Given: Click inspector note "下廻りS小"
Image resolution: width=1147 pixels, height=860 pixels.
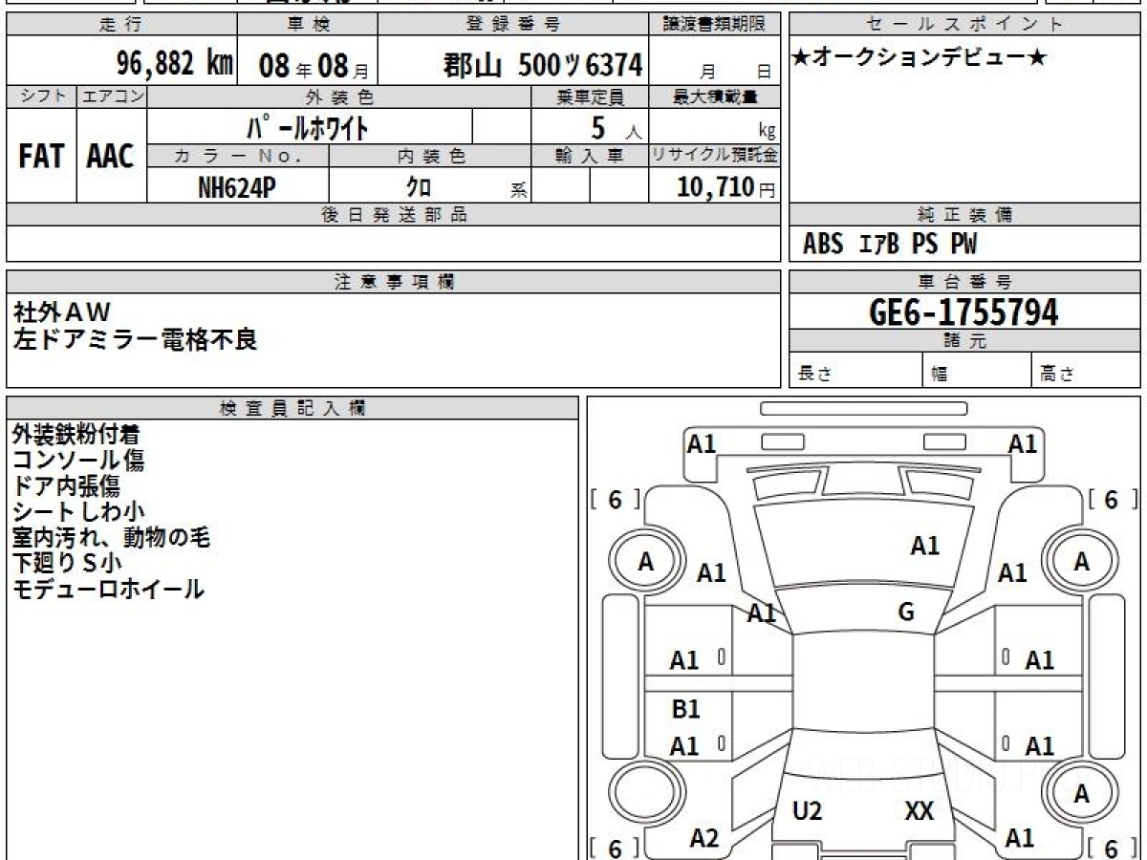Looking at the screenshot, I should click(x=68, y=564).
